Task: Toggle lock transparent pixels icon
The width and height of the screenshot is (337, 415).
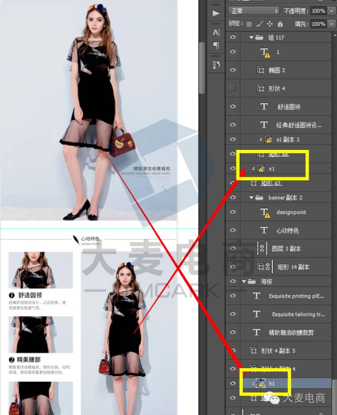Action: [x=249, y=24]
